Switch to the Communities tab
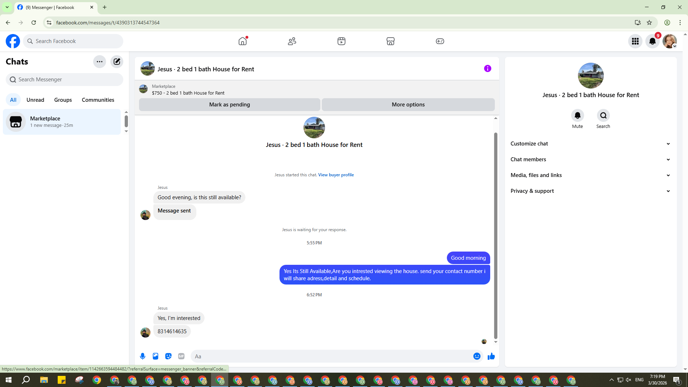The height and width of the screenshot is (387, 688). pyautogui.click(x=98, y=100)
